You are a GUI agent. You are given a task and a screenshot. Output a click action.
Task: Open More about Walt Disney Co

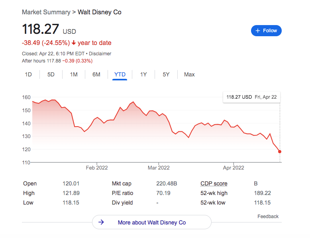152,222
